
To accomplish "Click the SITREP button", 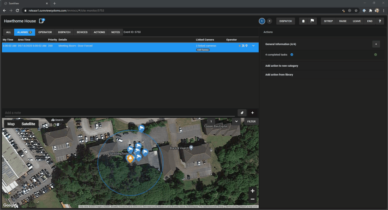I will tap(329, 21).
